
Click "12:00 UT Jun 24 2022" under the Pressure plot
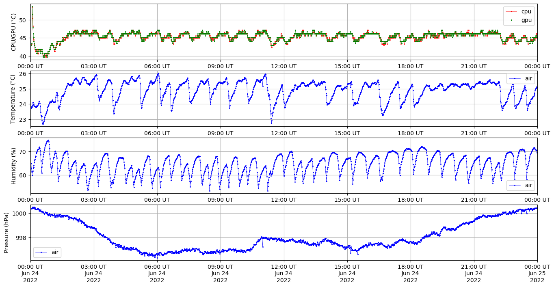[284, 273]
